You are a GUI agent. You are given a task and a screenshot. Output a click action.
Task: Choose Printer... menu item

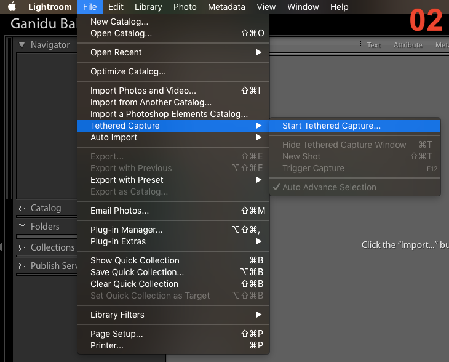[173, 345]
